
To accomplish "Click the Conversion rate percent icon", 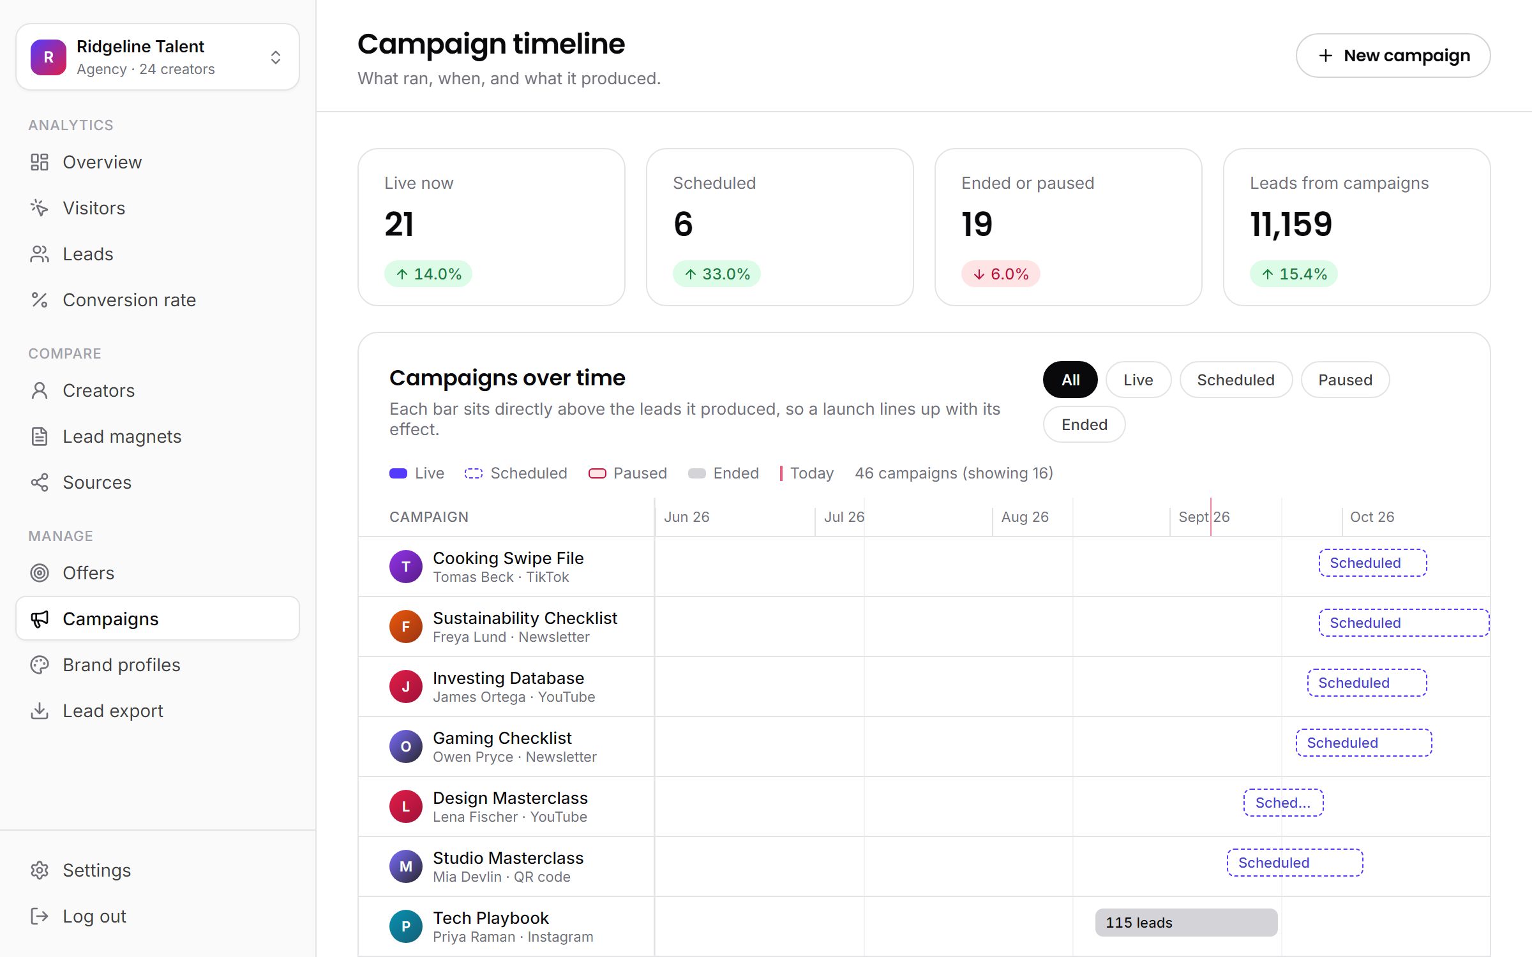I will [40, 300].
